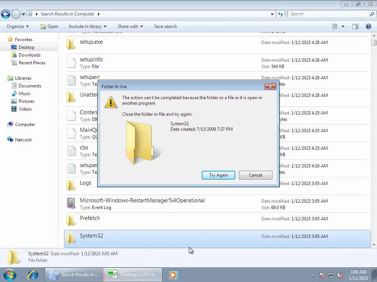377x282 pixels.
Task: Open the Documents library
Action: tap(30, 86)
